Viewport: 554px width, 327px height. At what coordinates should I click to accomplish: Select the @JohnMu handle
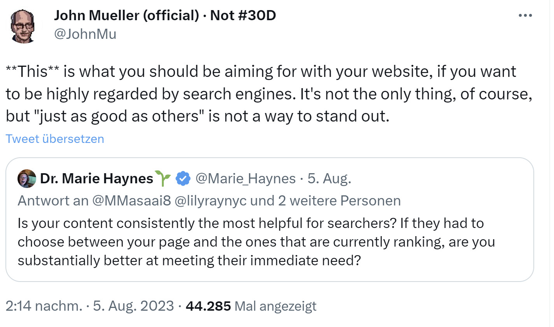(x=86, y=34)
